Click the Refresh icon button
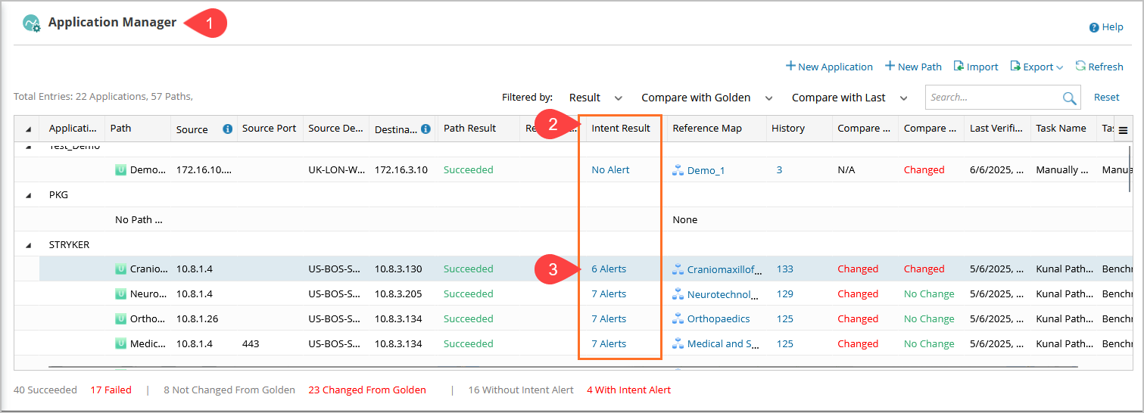 1080,67
